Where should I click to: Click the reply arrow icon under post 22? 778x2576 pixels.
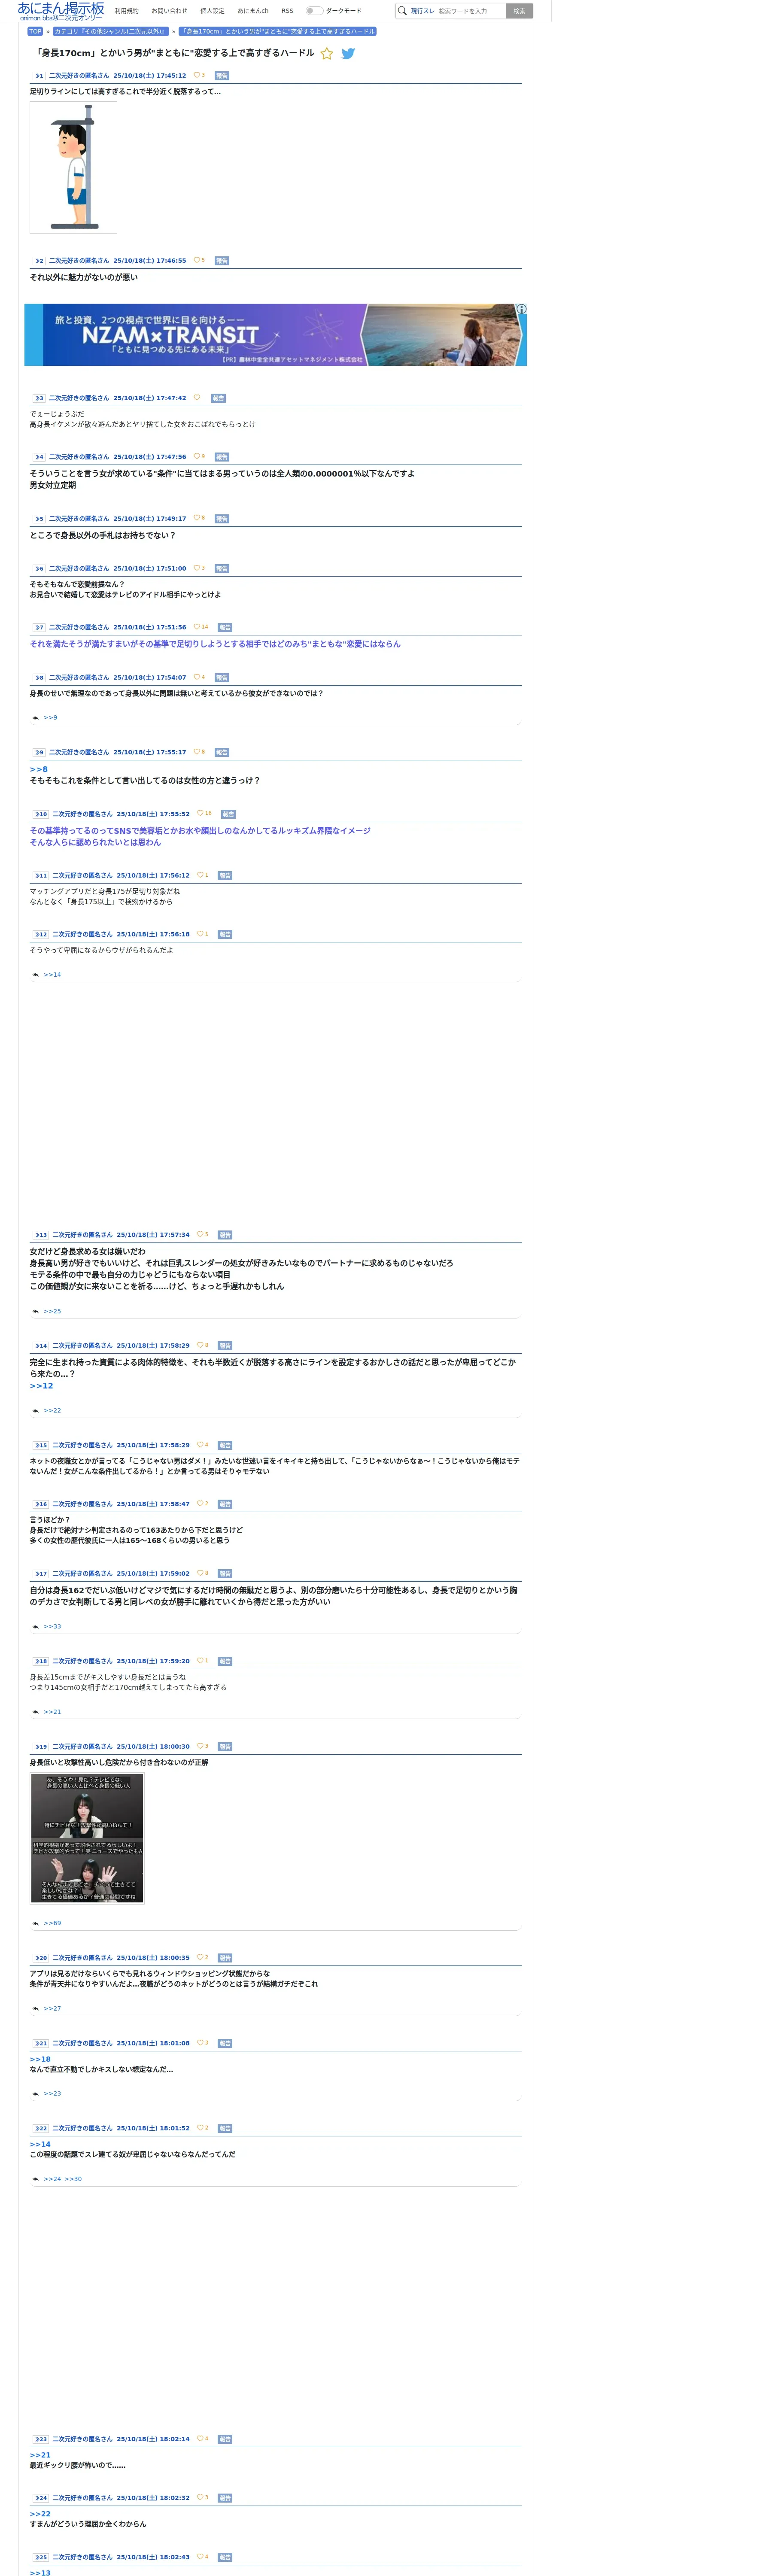tap(36, 2179)
